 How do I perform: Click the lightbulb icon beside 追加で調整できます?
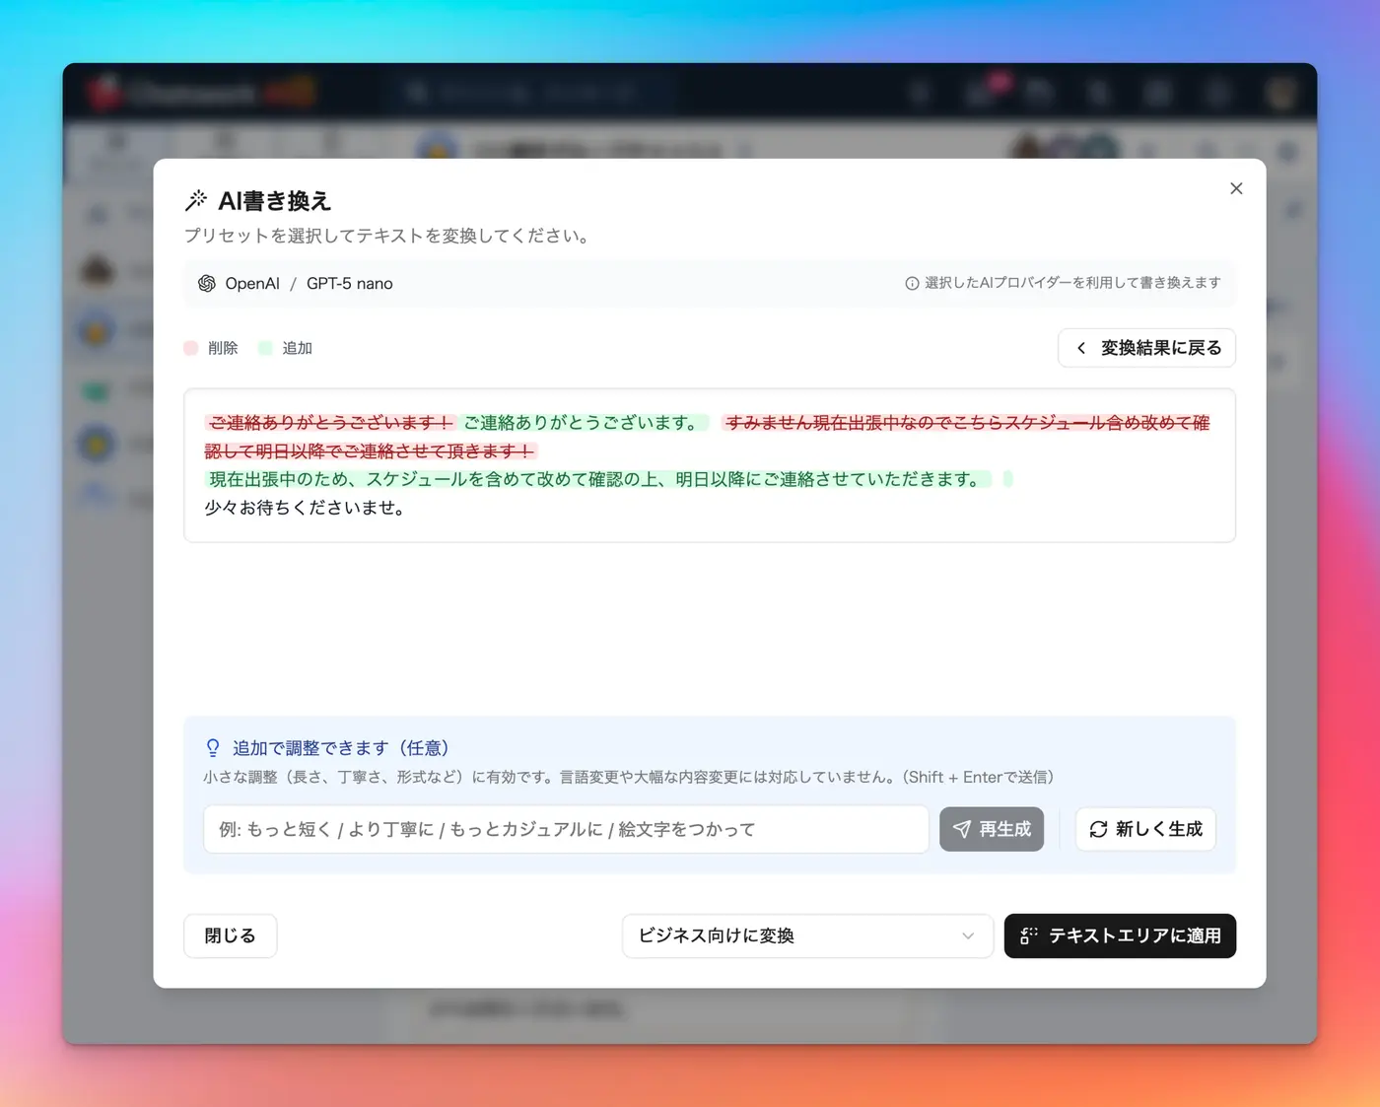click(x=213, y=748)
